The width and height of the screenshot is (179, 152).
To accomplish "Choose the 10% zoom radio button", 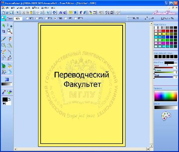I will coord(27,19).
